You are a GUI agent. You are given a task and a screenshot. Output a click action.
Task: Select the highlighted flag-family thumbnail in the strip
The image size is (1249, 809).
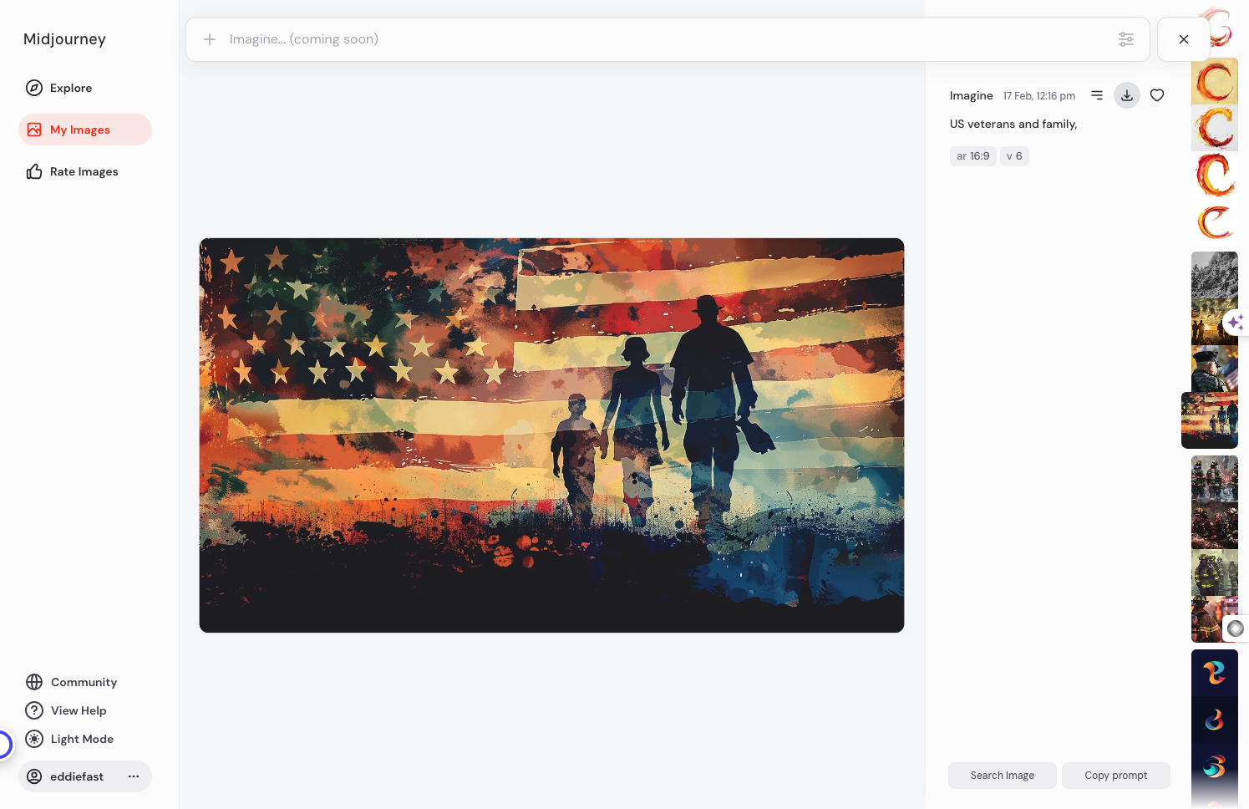coord(1210,420)
